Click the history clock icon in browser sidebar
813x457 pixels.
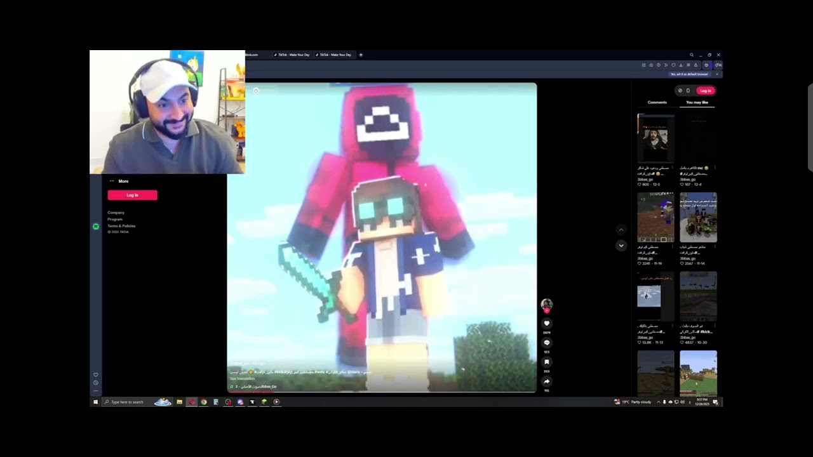[96, 383]
